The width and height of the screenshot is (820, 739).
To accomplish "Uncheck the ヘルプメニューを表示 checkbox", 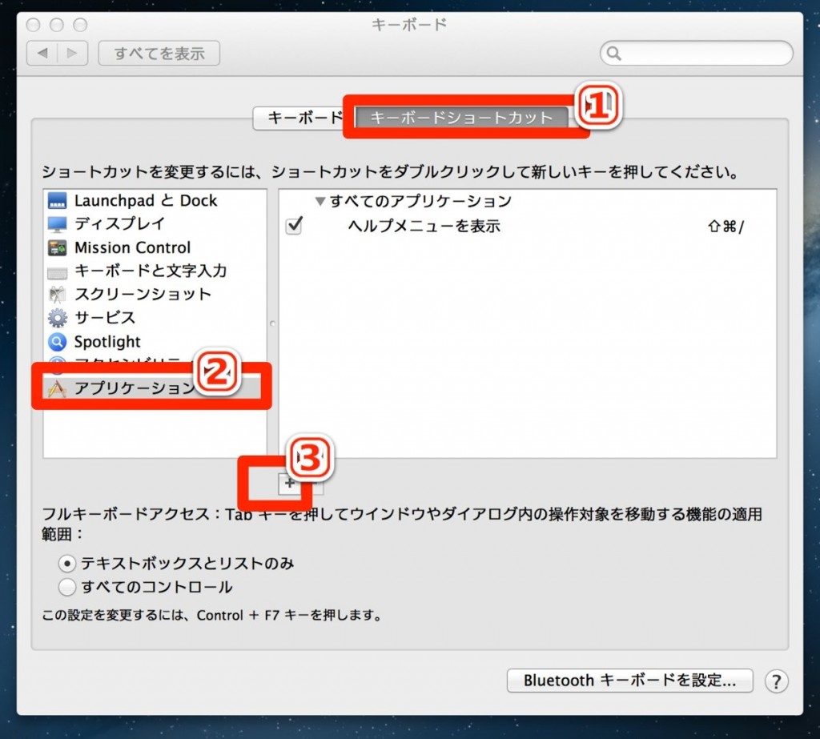I will [x=294, y=227].
